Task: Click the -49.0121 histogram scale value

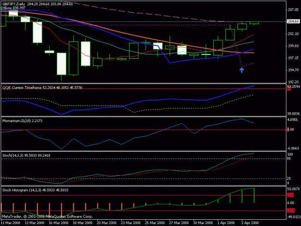Action: [294, 217]
